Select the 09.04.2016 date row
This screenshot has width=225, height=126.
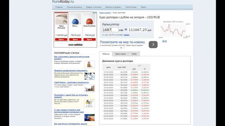coord(126,119)
